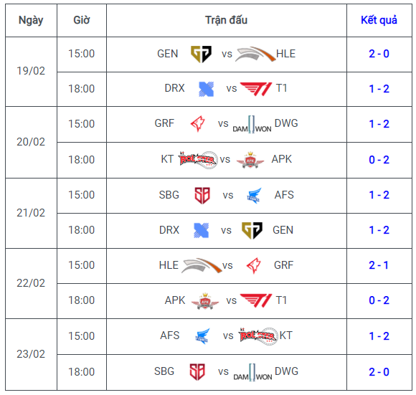Screen dimensions: 416x395
Task: Click the Trận đấu column header
Action: [x=227, y=20]
